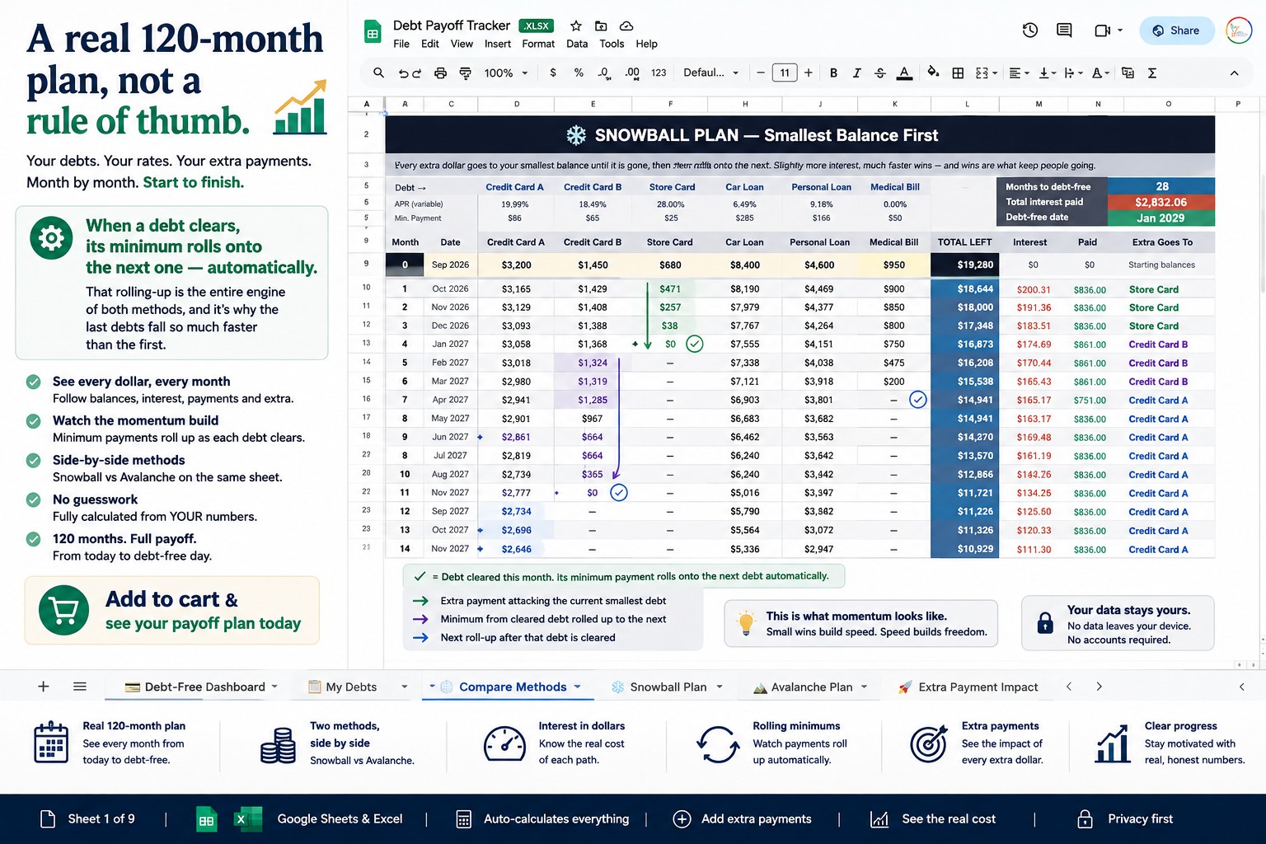Click the Debt Payoff Tracker title
The image size is (1266, 844).
[452, 26]
